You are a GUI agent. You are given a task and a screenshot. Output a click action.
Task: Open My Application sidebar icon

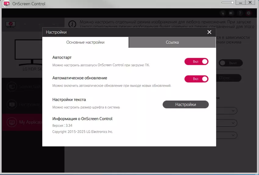[12, 122]
